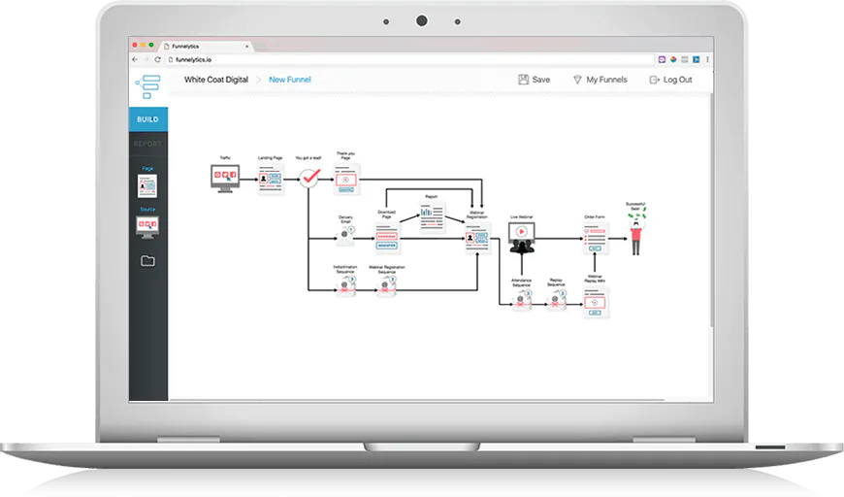Click Log Out
Image resolution: width=844 pixels, height=497 pixels.
point(670,80)
